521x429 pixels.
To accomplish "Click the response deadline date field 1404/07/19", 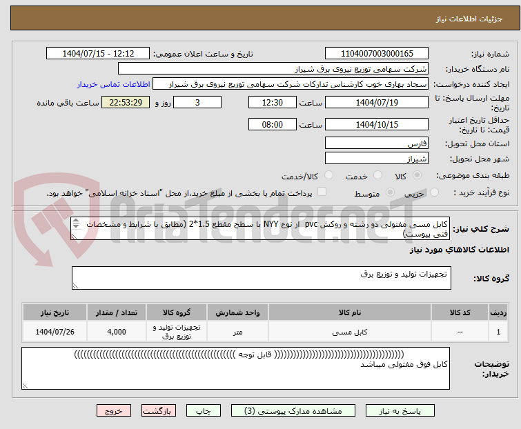I will (x=377, y=103).
